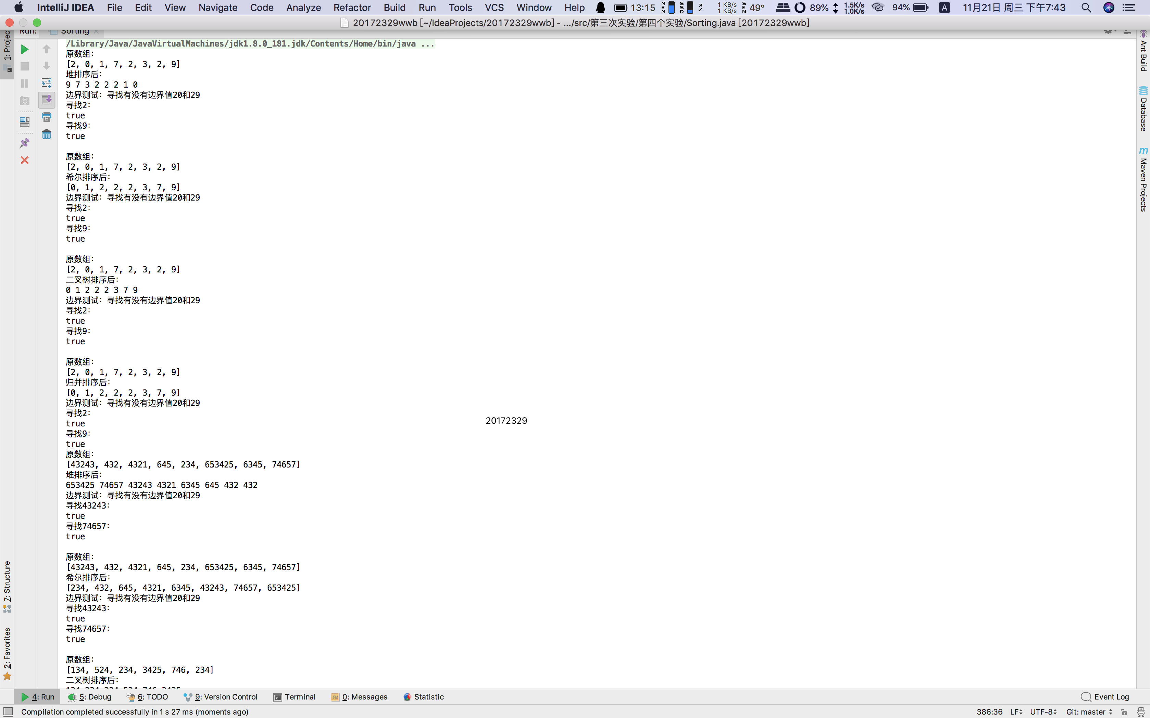
Task: Open the 0: Messages tool window
Action: pos(359,697)
